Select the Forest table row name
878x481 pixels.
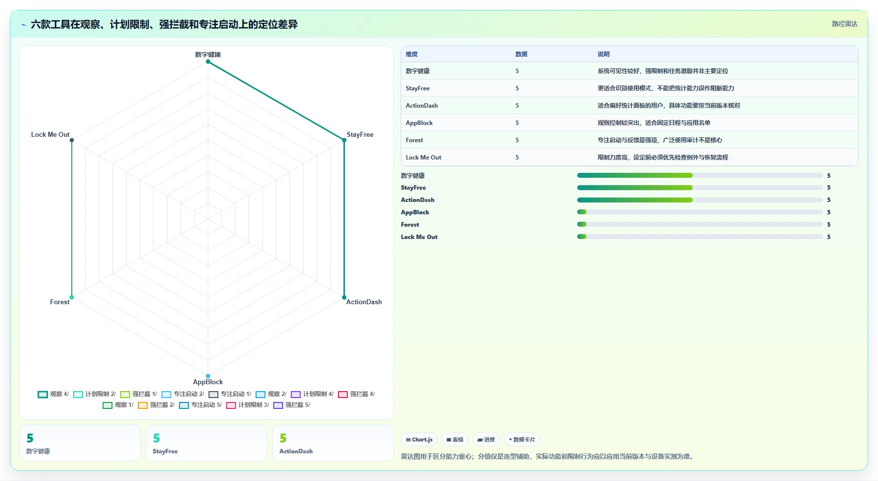[x=414, y=140]
